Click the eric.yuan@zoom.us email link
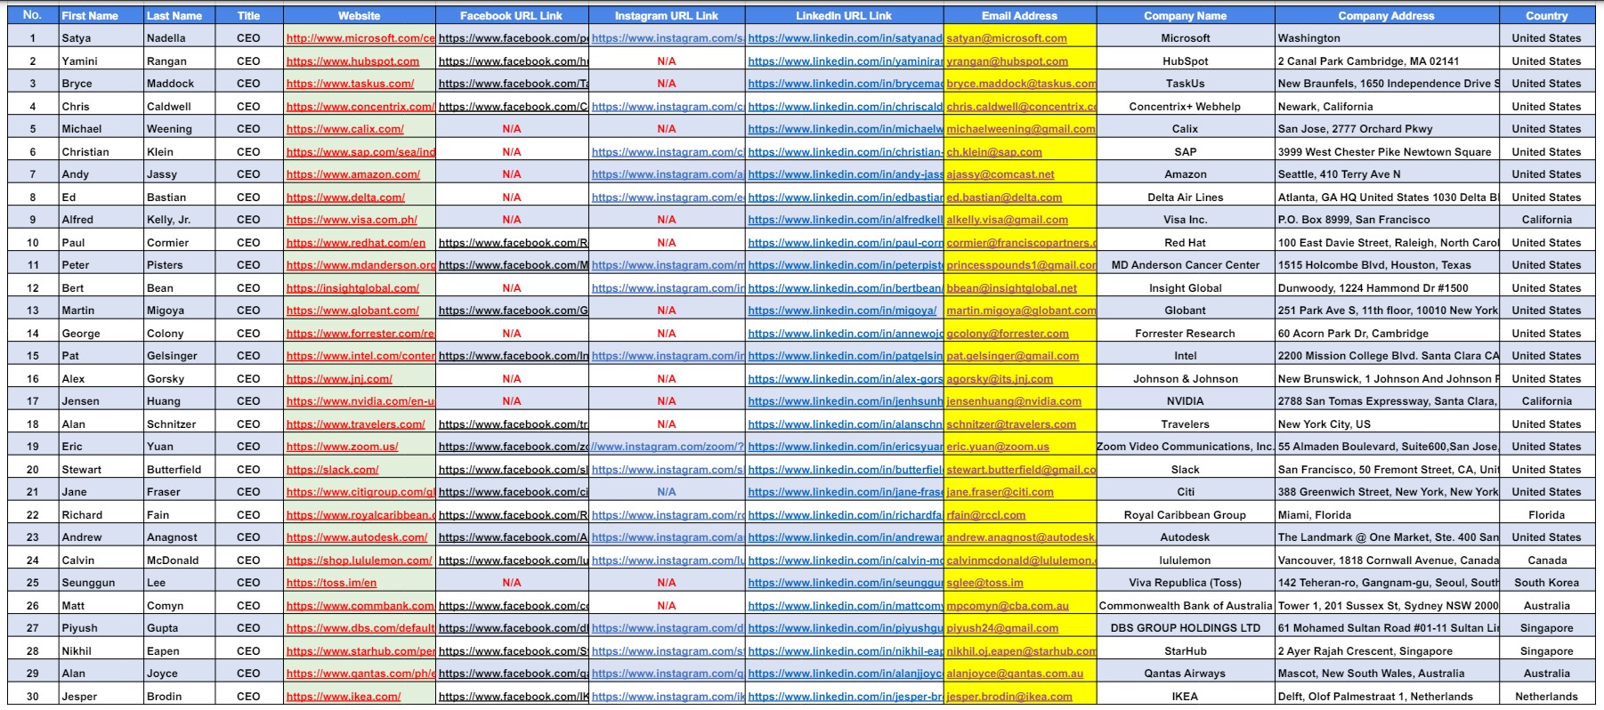 click(x=998, y=447)
